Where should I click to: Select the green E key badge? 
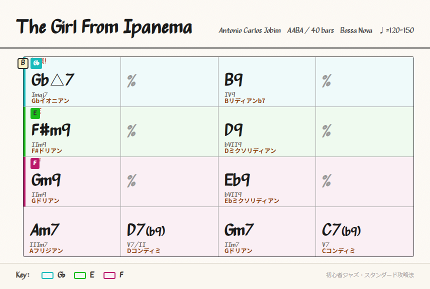point(35,113)
